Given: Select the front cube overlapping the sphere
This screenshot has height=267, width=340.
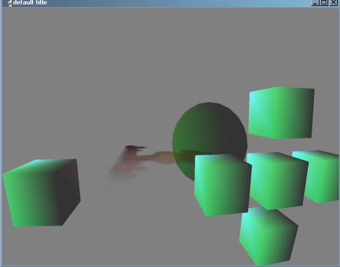Looking at the screenshot, I should (x=223, y=185).
